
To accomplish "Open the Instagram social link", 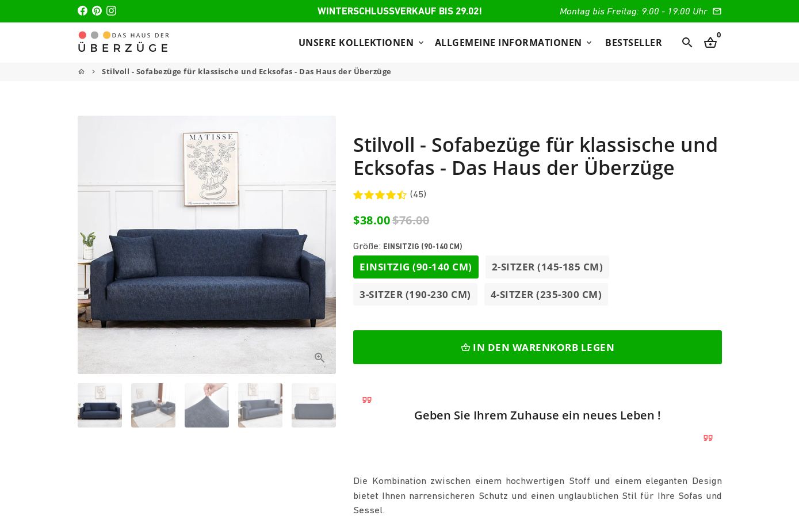I will [111, 11].
